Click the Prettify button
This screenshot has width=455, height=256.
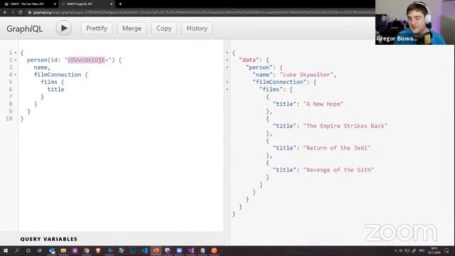(x=97, y=28)
